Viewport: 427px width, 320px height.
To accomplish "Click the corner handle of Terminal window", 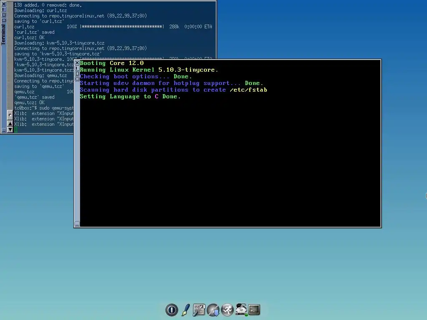I will coord(4,130).
